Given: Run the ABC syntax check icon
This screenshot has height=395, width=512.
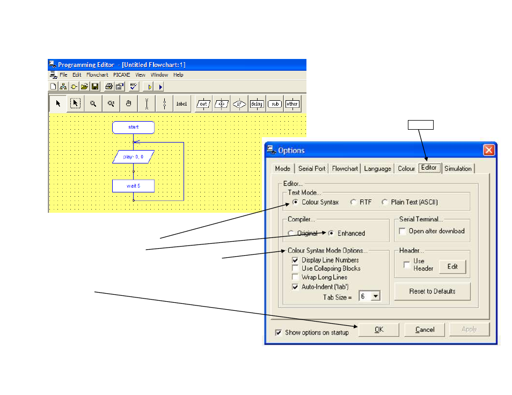Looking at the screenshot, I should (133, 86).
